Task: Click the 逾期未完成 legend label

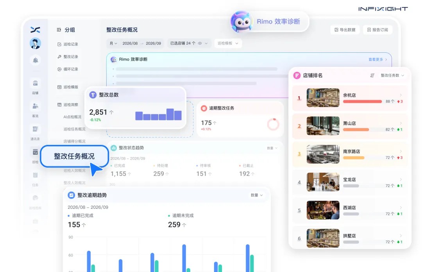Action: click(x=183, y=216)
